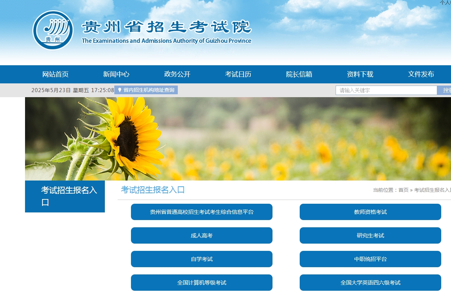Open the 新闻中心 navigation menu

116,74
